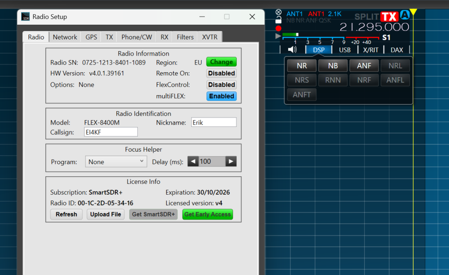This screenshot has width=449, height=275.
Task: Click the blue slice A letter badge
Action: tap(405, 15)
